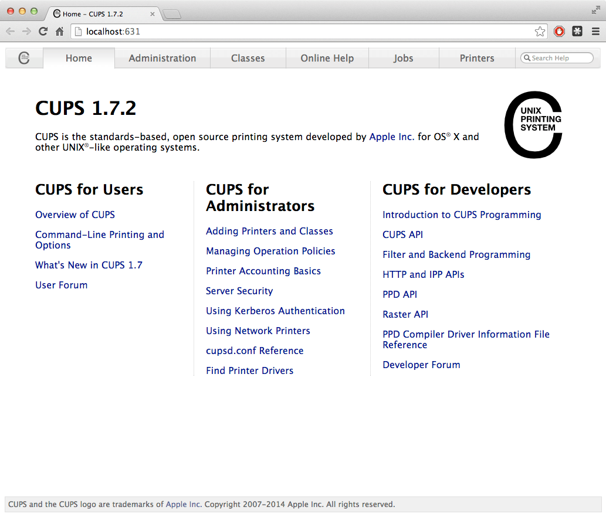
Task: Open the Chrome hamburger menu
Action: (x=595, y=31)
